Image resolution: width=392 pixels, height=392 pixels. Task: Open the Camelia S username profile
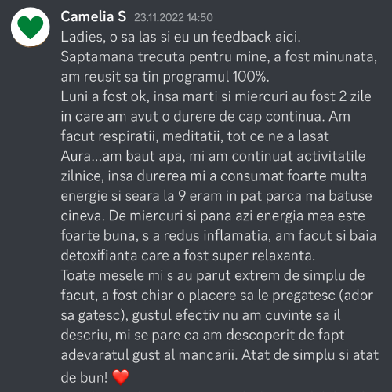pos(93,16)
